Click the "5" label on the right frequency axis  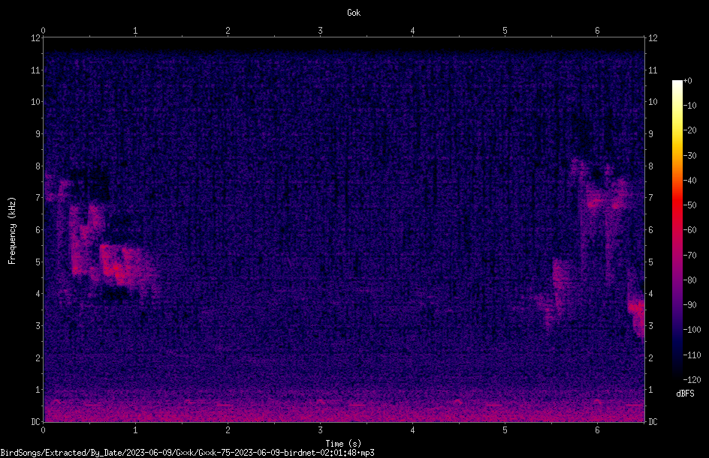[x=650, y=262]
